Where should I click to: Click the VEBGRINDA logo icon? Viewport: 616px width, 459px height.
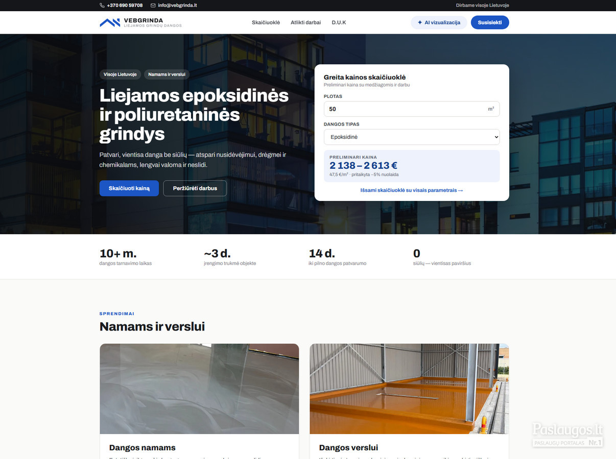[109, 22]
